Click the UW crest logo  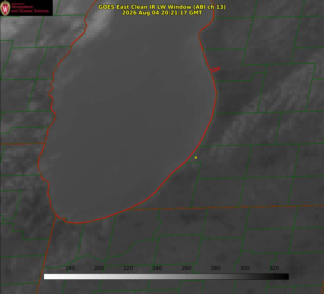click(x=5, y=8)
